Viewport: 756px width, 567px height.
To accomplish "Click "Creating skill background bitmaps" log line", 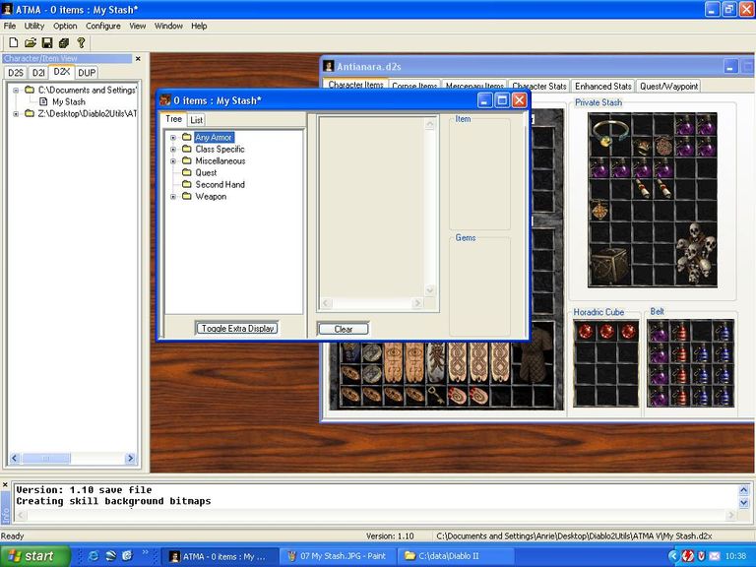I will (113, 501).
